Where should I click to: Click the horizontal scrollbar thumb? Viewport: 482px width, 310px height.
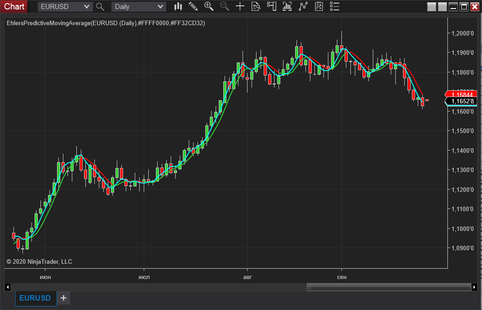click(389, 287)
